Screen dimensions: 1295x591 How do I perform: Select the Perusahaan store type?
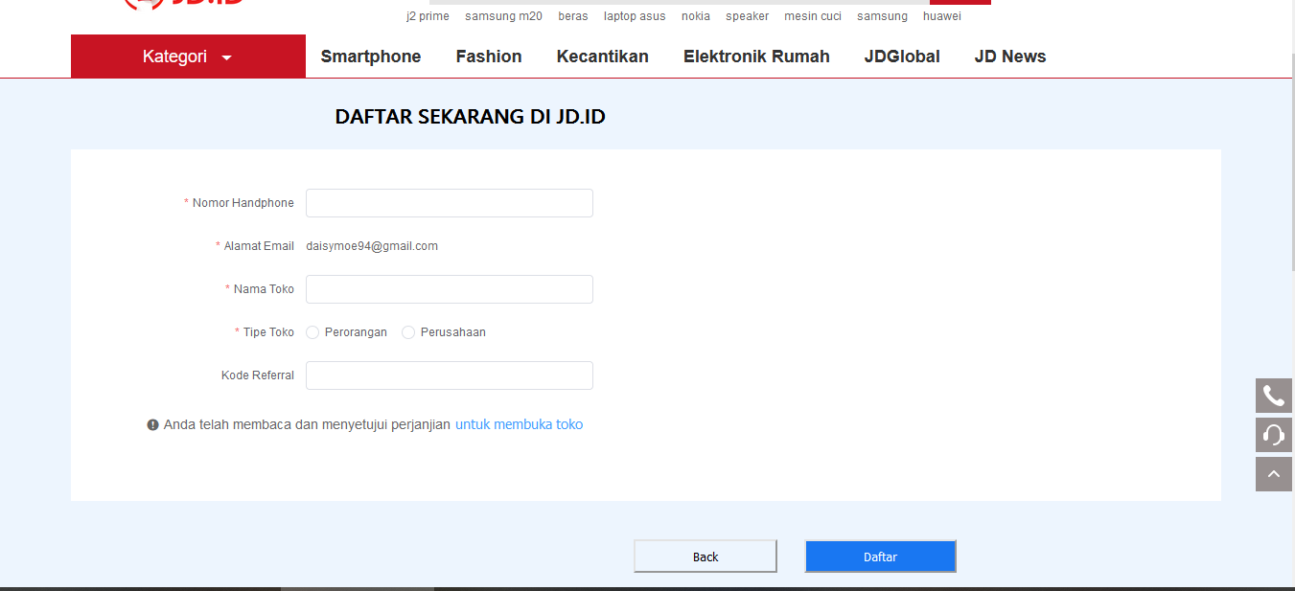(x=408, y=332)
